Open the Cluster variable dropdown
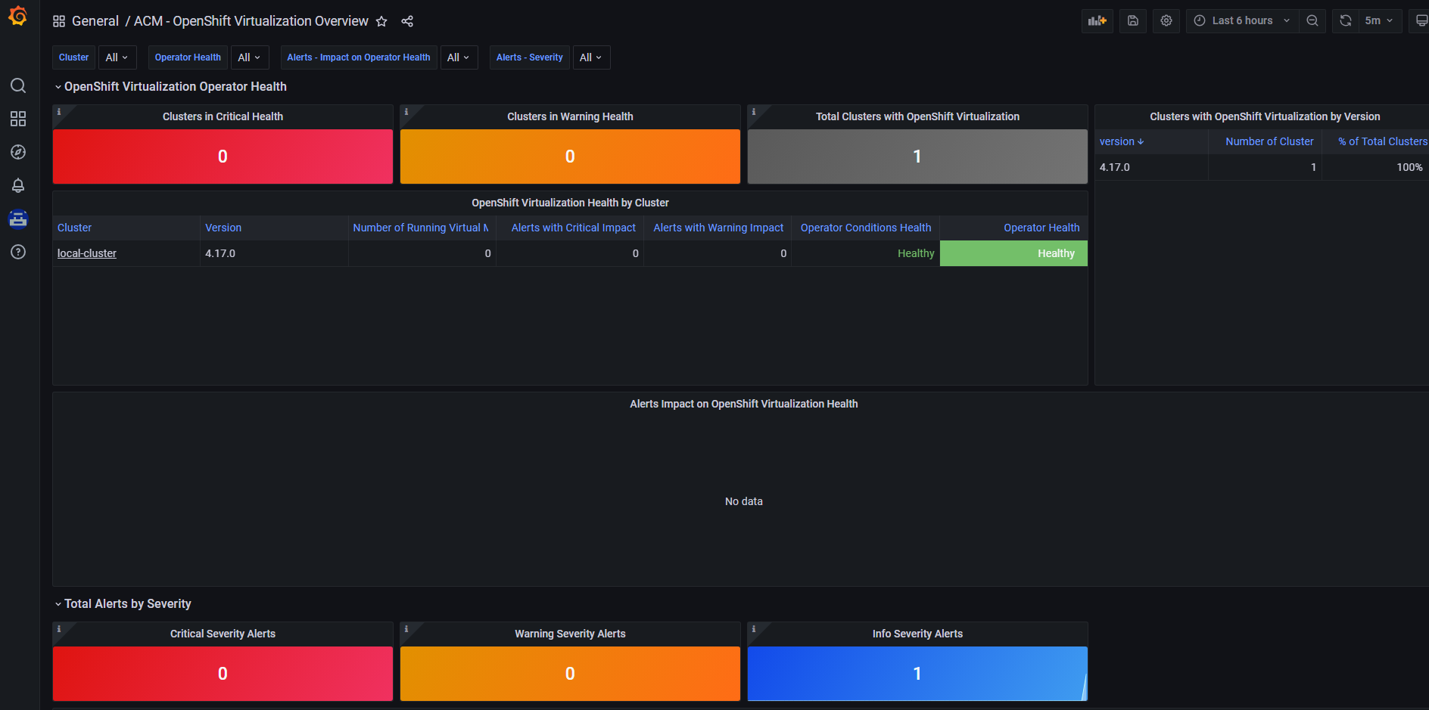Image resolution: width=1429 pixels, height=710 pixels. 117,57
